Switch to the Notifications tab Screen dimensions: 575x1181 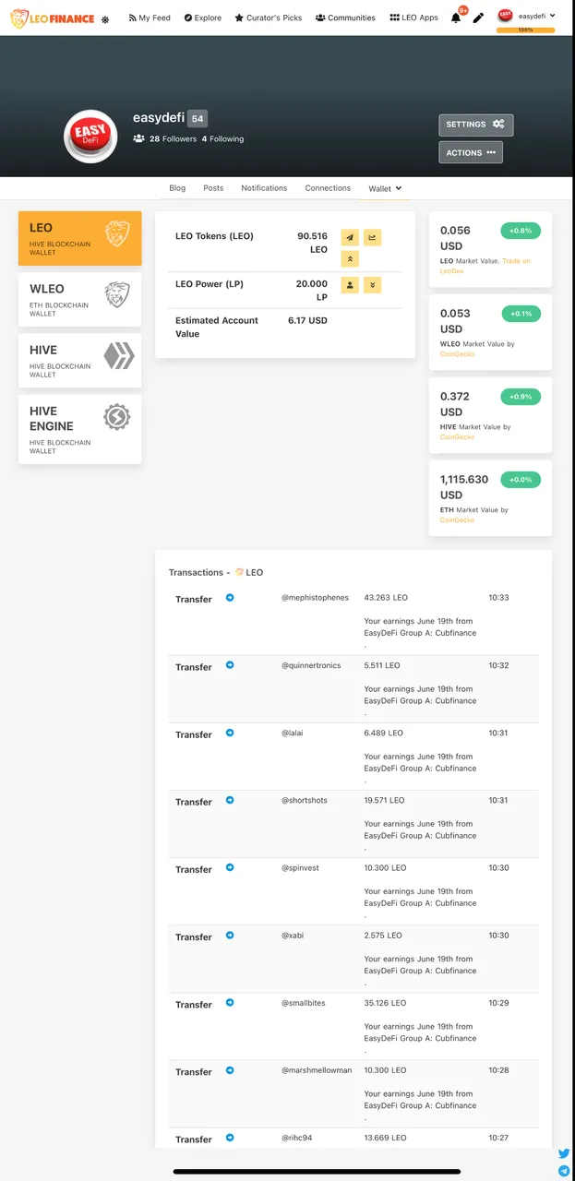(x=264, y=188)
